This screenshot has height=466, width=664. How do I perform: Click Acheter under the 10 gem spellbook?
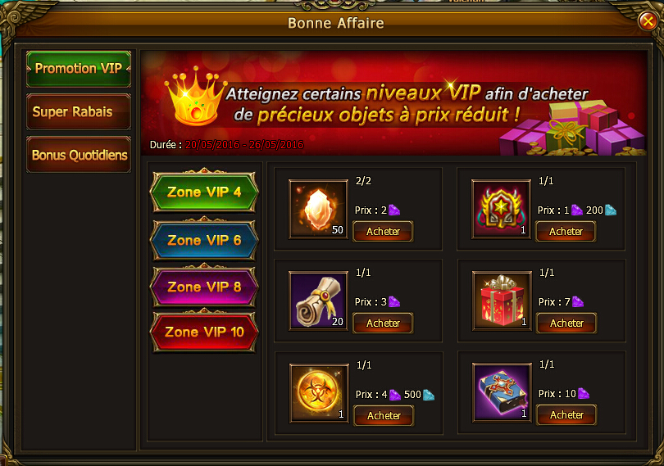coord(566,415)
